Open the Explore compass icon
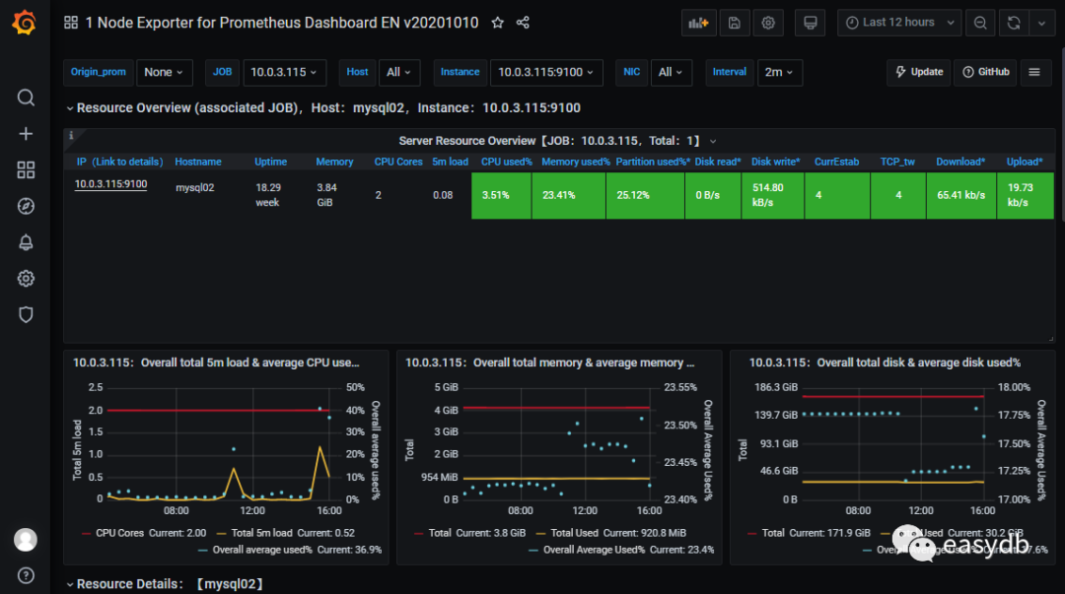Viewport: 1065px width, 594px height. (x=27, y=206)
